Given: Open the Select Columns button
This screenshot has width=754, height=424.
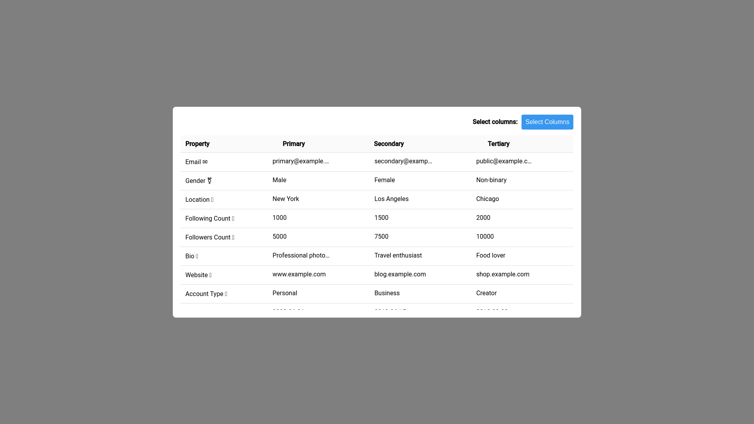Looking at the screenshot, I should pyautogui.click(x=547, y=122).
